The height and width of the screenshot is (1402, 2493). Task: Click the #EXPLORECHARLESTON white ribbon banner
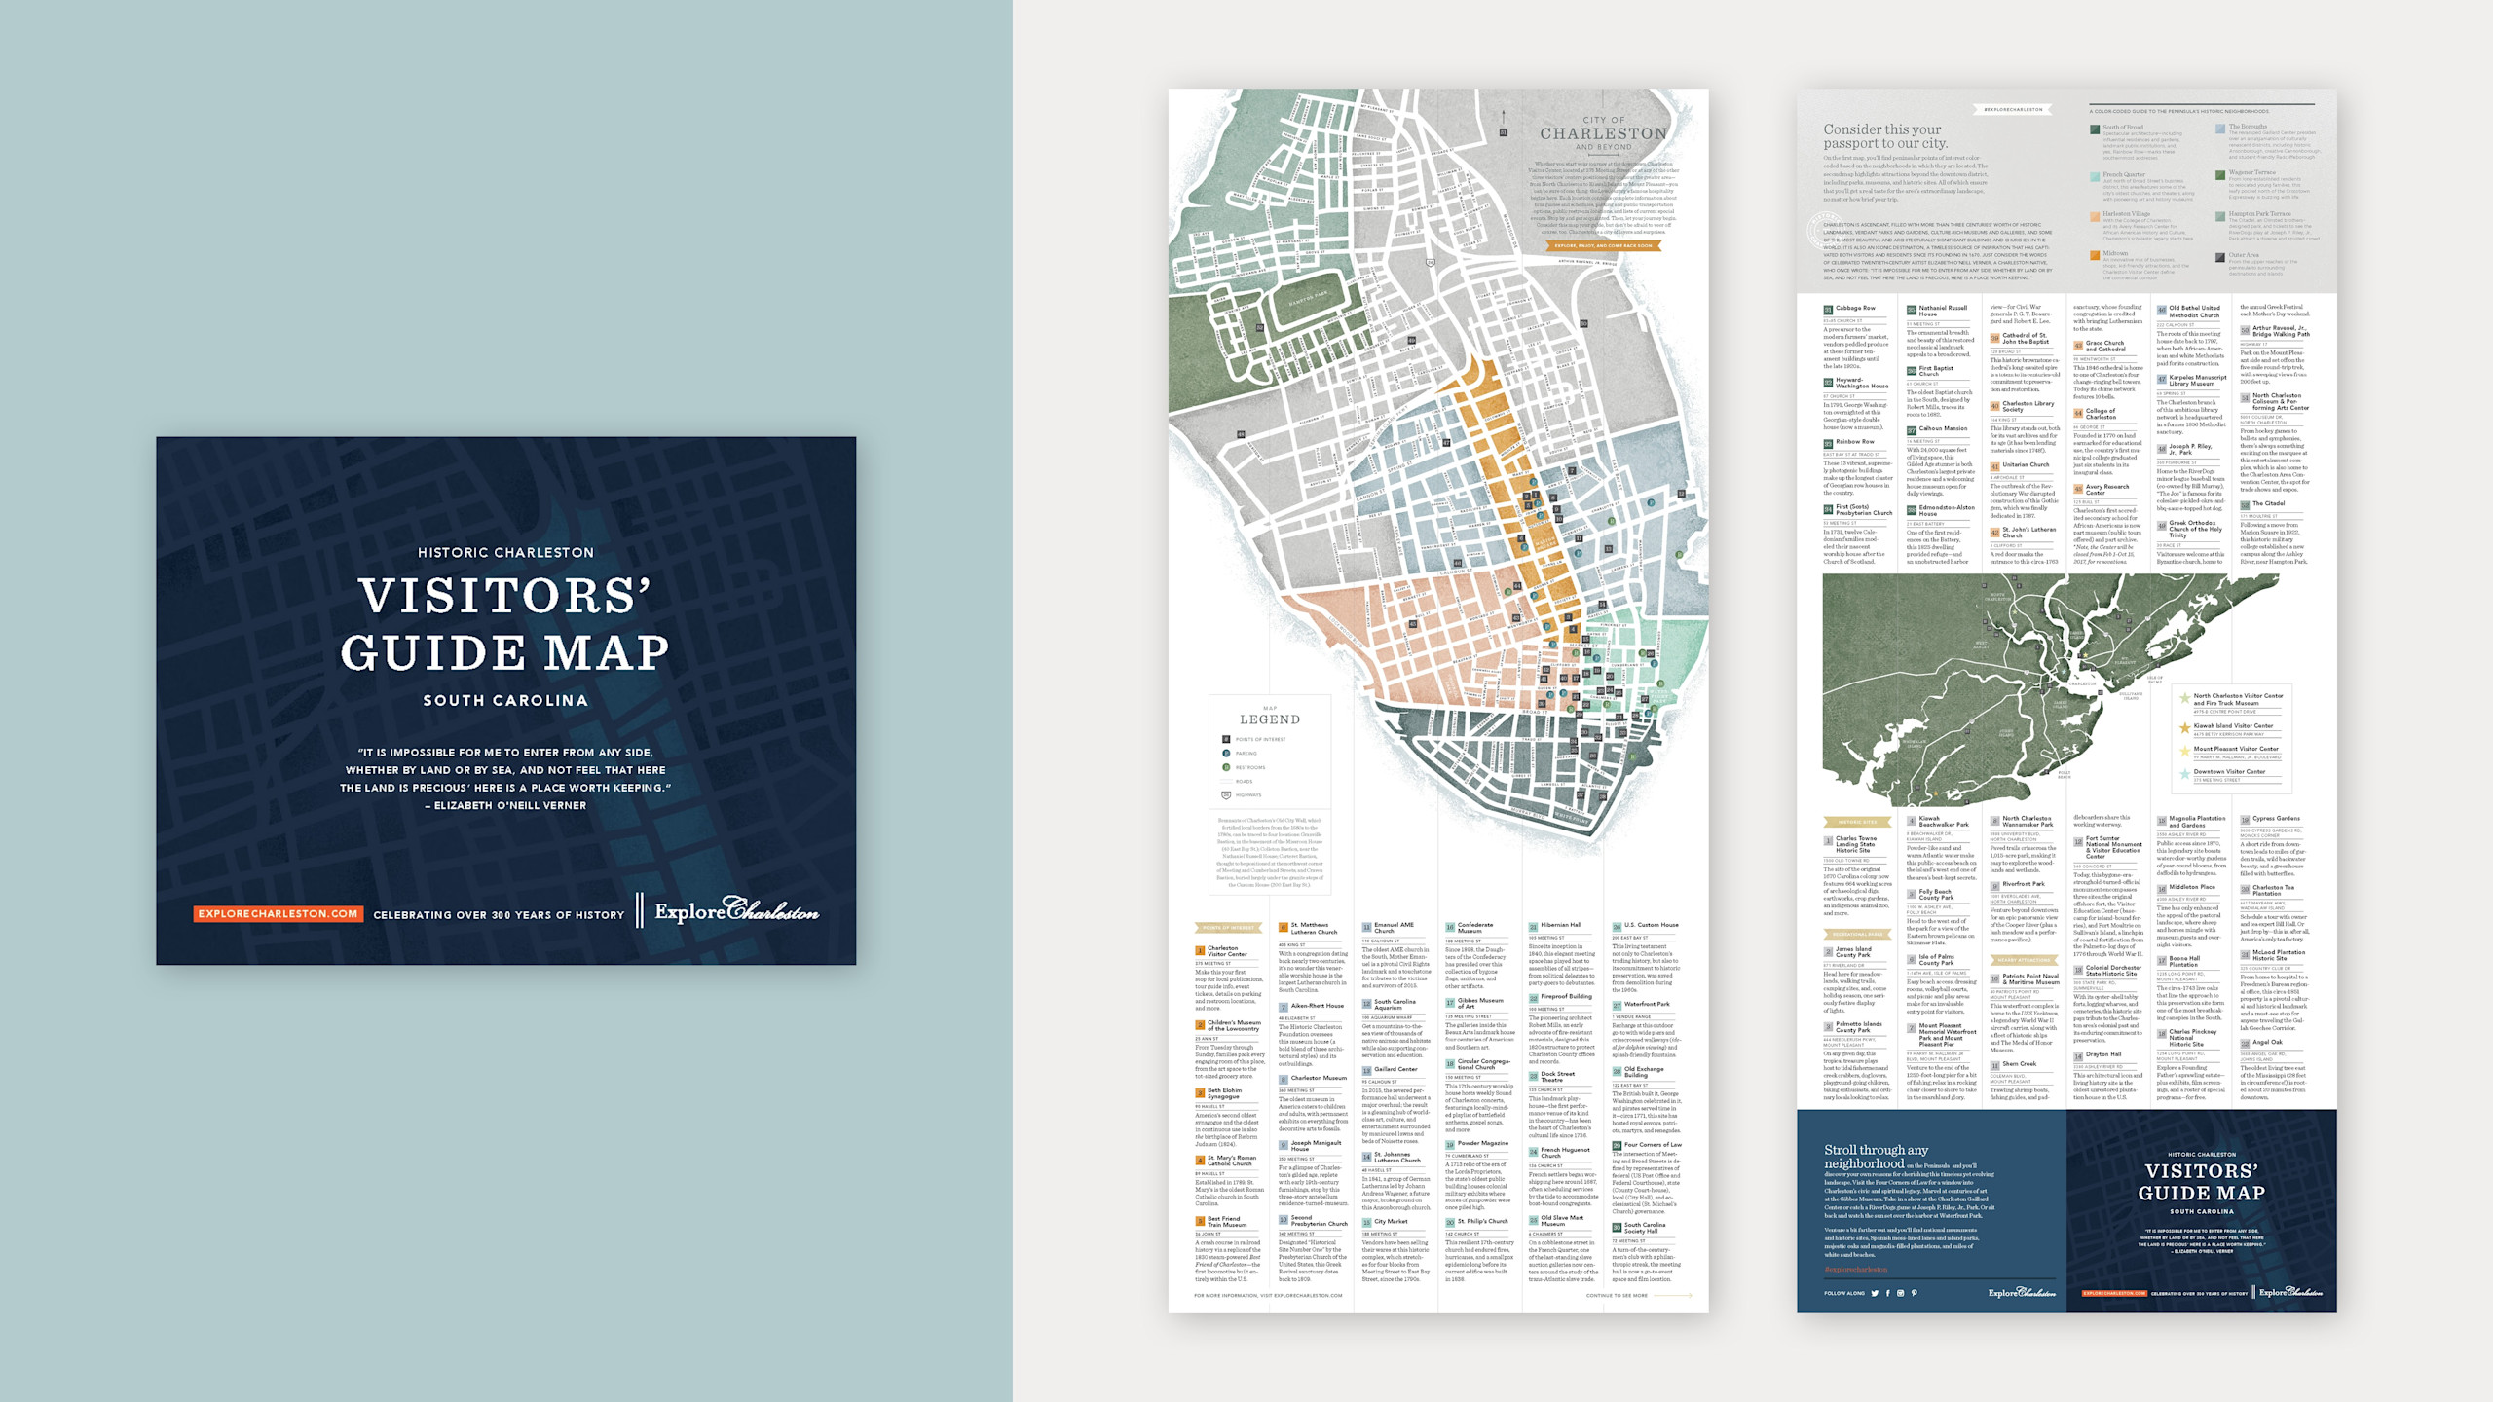[2013, 109]
